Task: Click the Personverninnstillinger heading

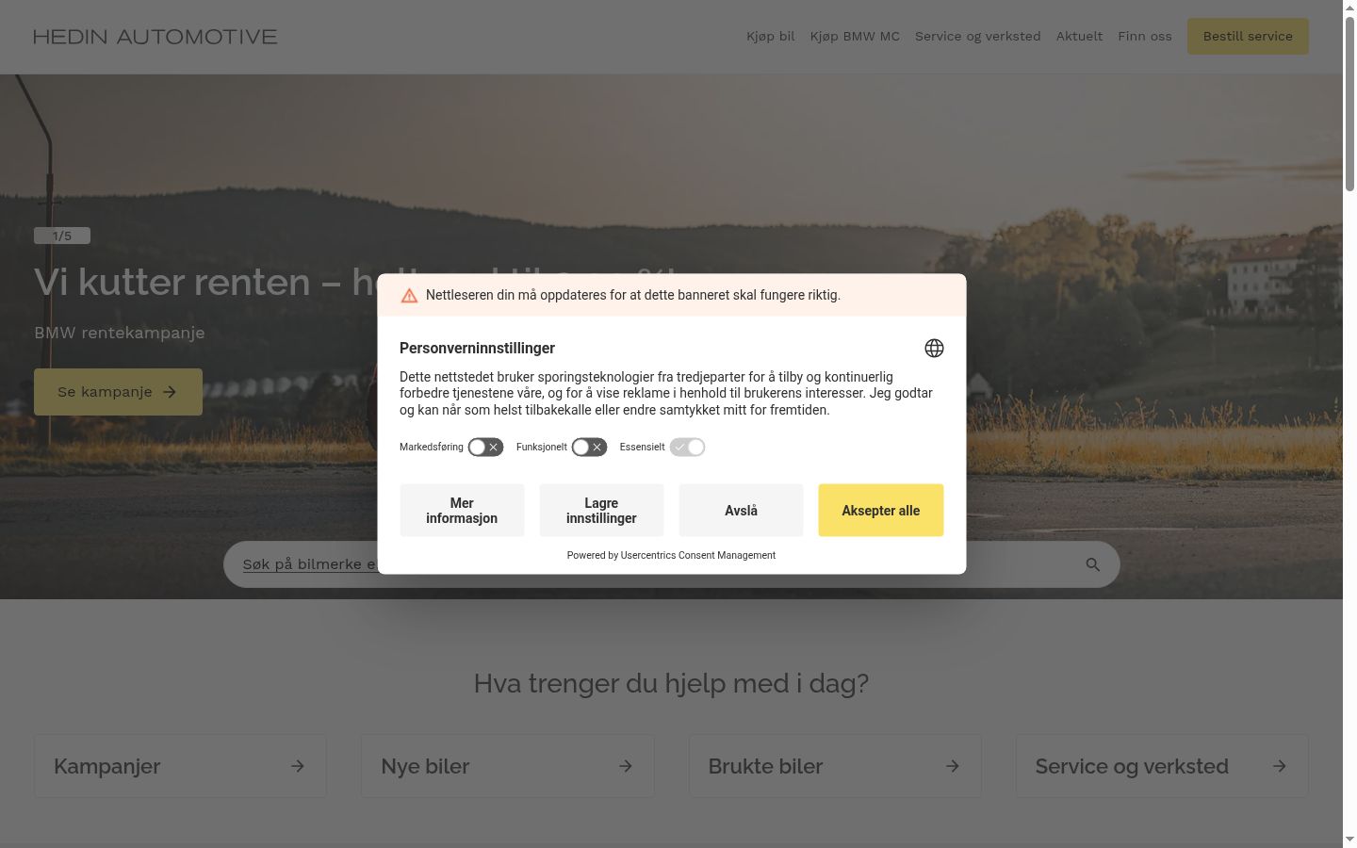Action: tap(477, 349)
